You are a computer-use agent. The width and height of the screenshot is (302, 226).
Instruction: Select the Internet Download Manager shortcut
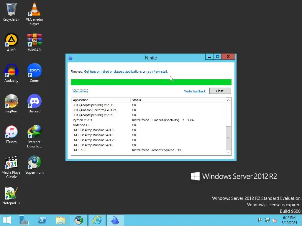point(34,136)
